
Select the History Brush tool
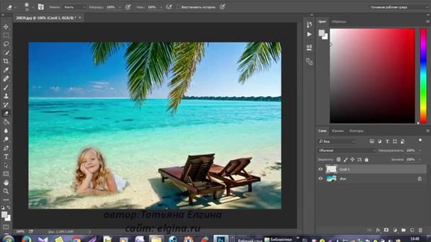pos(6,105)
